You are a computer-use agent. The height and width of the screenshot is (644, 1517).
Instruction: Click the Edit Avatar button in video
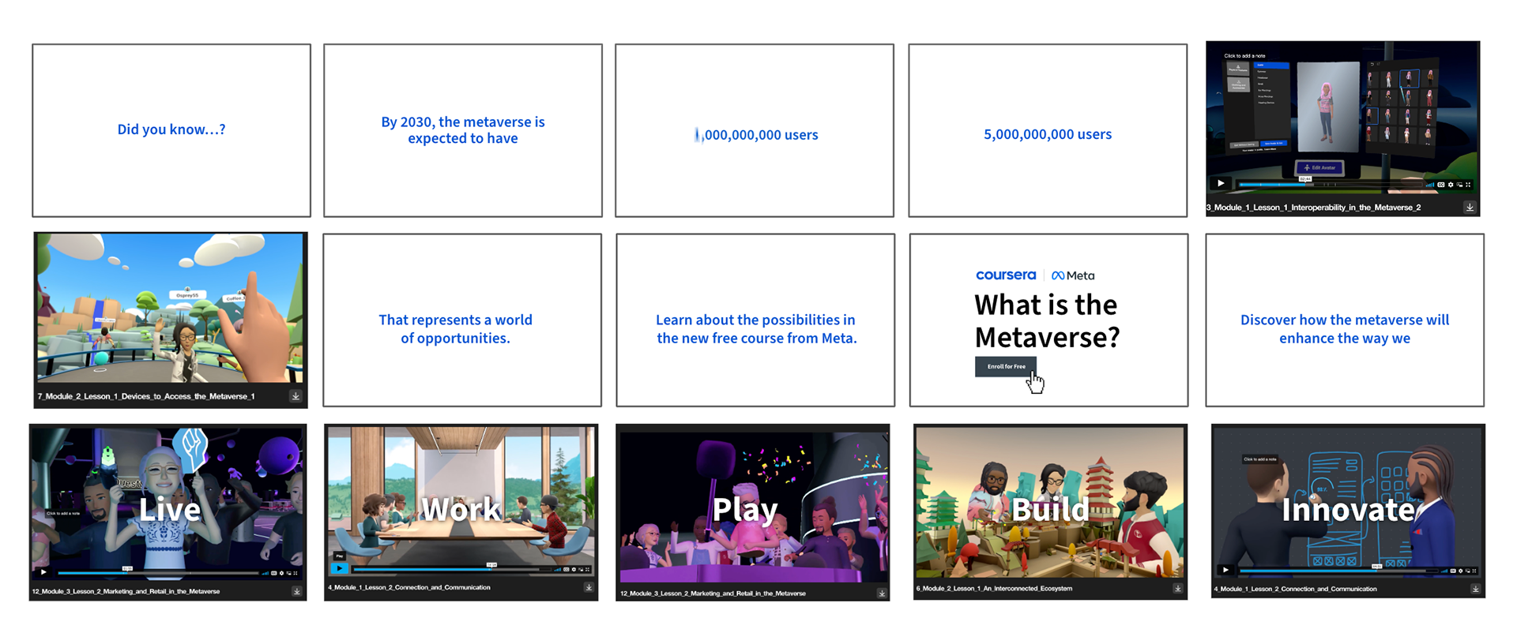(x=1319, y=168)
